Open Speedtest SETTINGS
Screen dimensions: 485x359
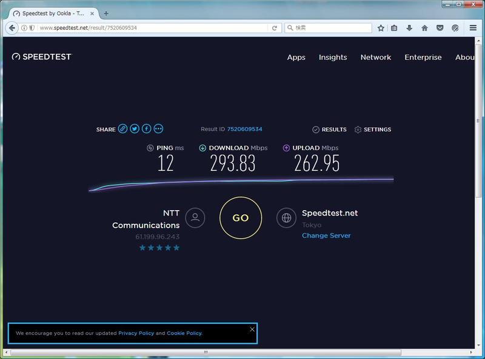[373, 130]
